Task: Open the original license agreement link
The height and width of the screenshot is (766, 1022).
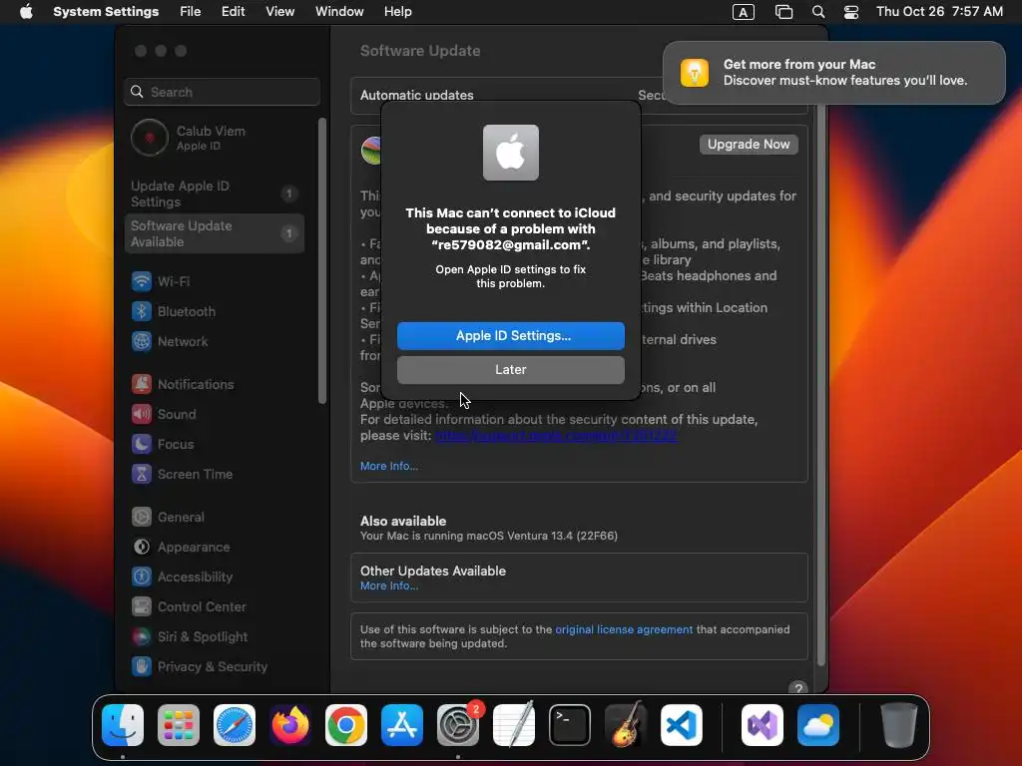Action: point(624,629)
